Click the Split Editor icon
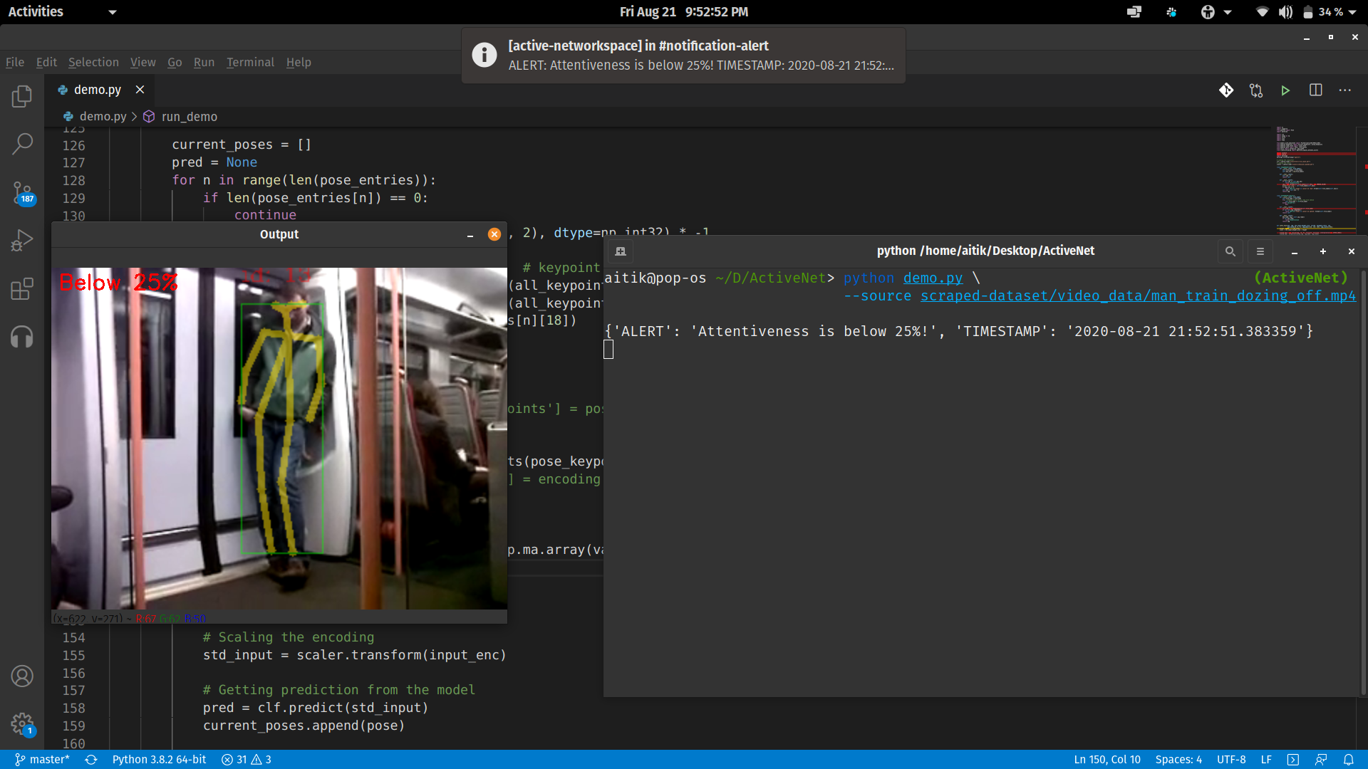 (x=1315, y=90)
